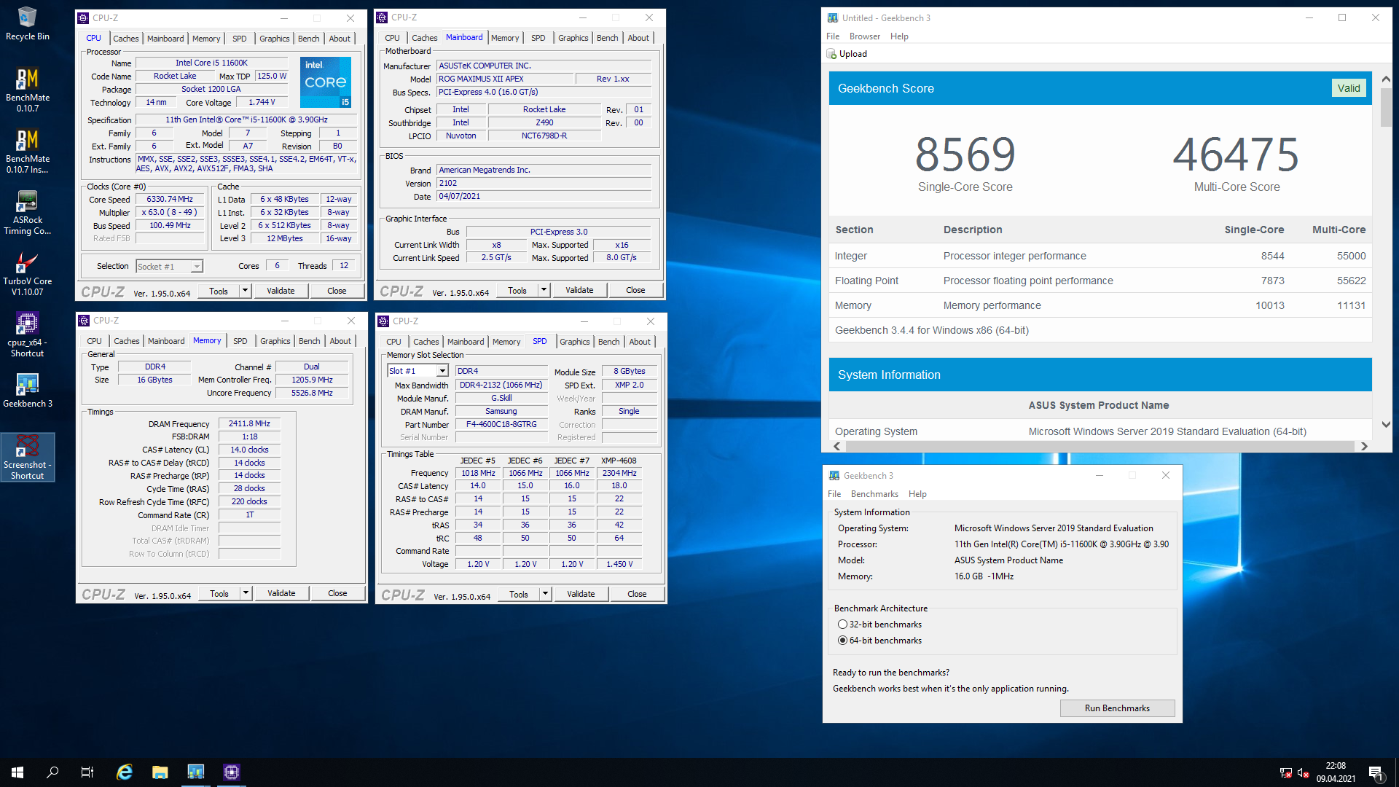Image resolution: width=1399 pixels, height=787 pixels.
Task: Click the Windows Start button
Action: pos(17,772)
